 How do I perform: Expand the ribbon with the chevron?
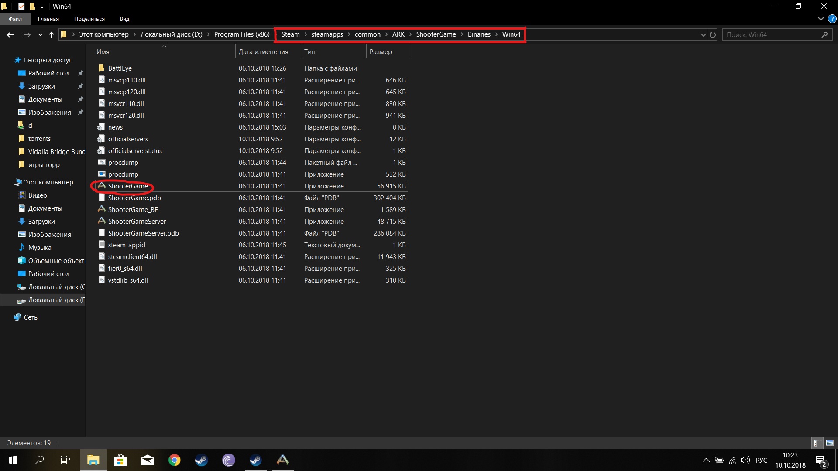coord(821,19)
